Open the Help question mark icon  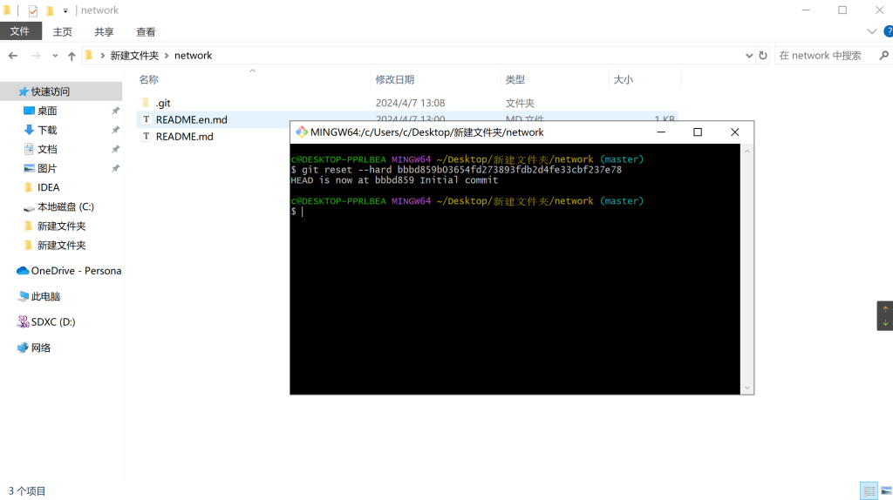tap(888, 31)
